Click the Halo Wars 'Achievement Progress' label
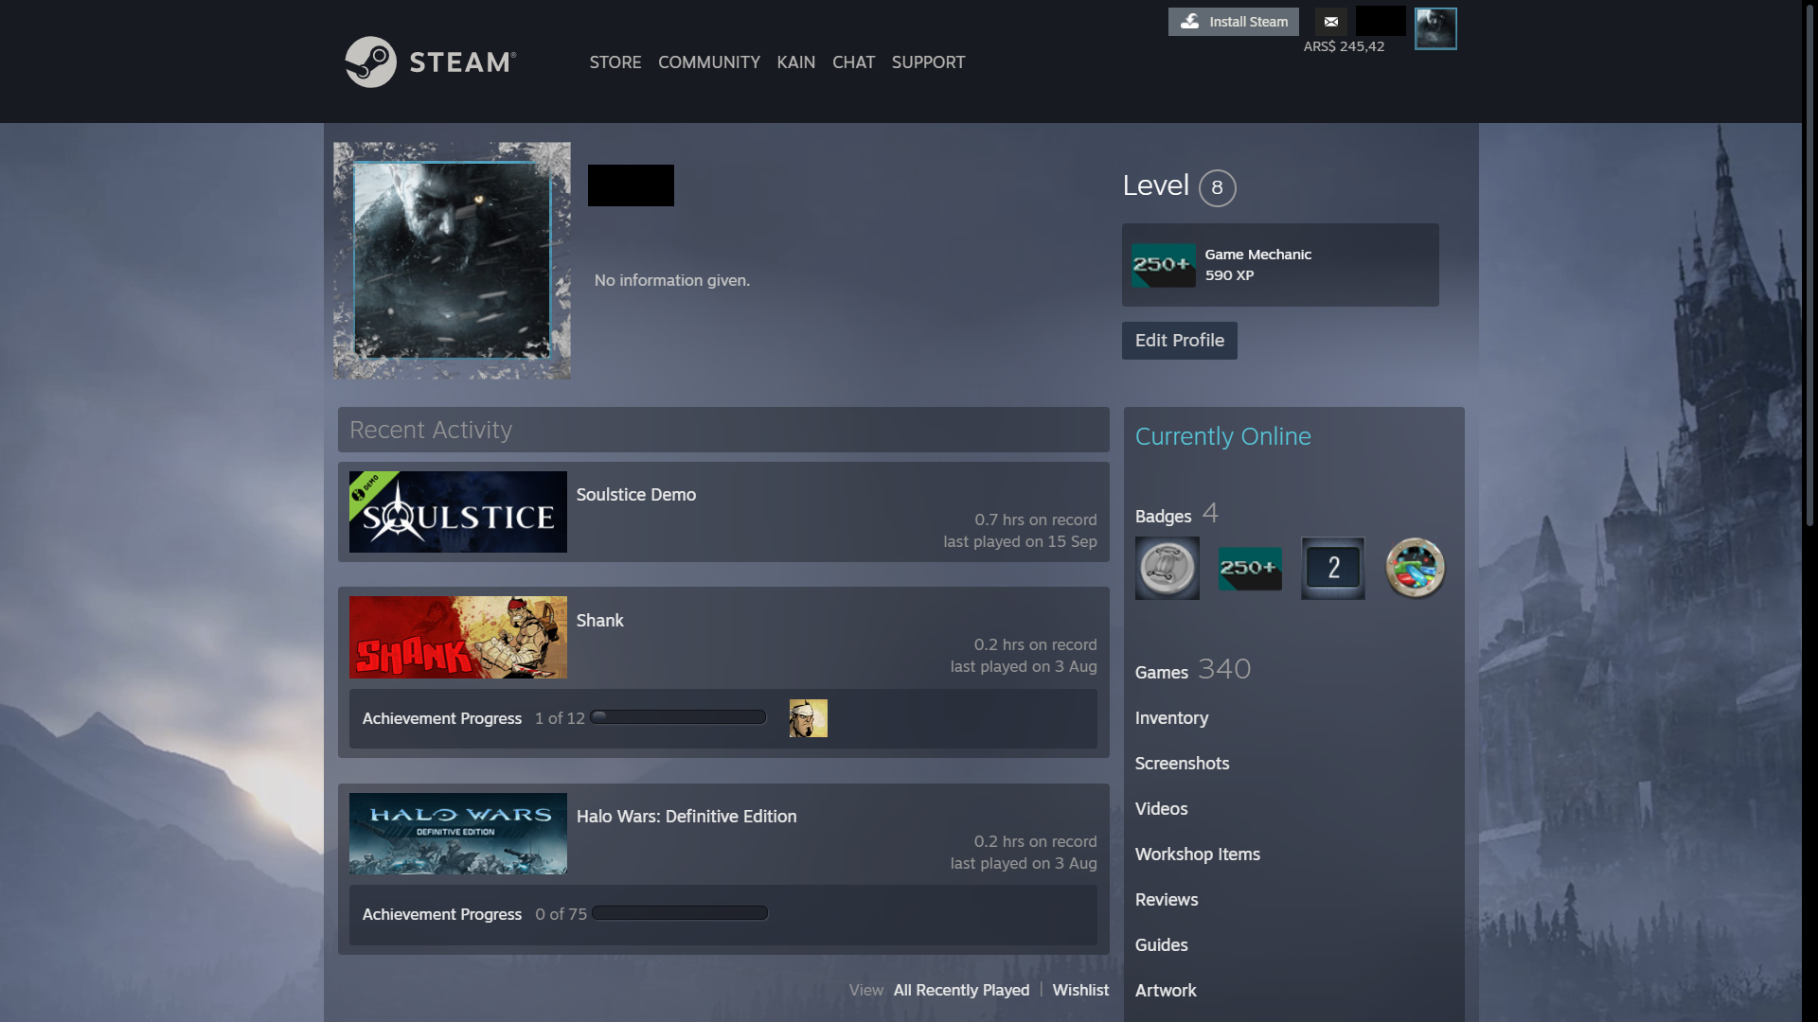The width and height of the screenshot is (1818, 1022). pyautogui.click(x=442, y=914)
